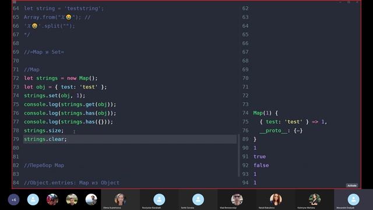The height and width of the screenshot is (210, 373).
Task: Click the line "let obj = { test: 'test' };"
Action: pyautogui.click(x=65, y=87)
